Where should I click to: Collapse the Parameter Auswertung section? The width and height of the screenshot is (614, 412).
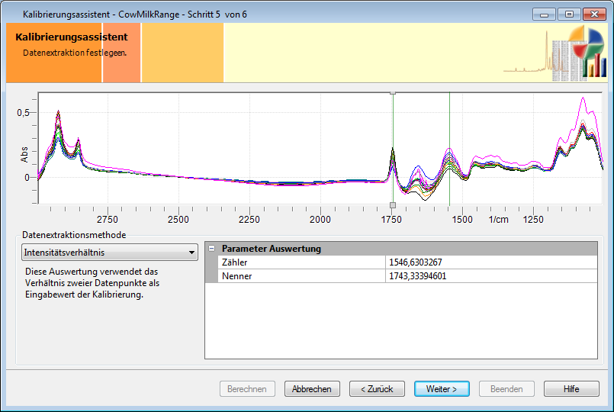click(211, 249)
